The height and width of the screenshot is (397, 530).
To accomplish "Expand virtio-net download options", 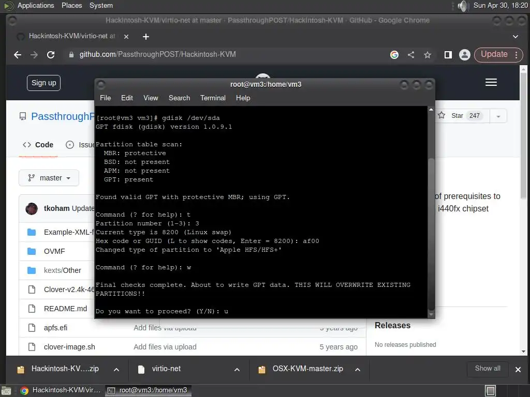I will click(x=237, y=370).
